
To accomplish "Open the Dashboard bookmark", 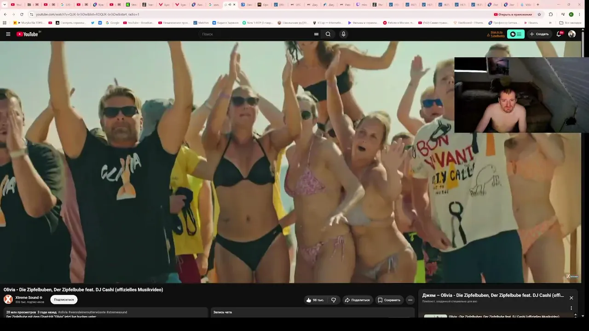I will (468, 23).
